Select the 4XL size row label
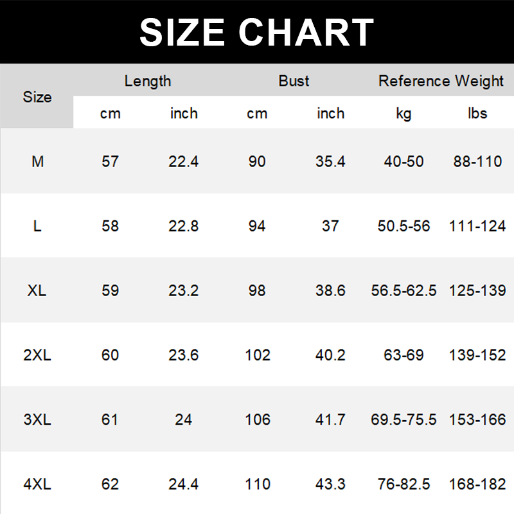This screenshot has height=514, width=514. [x=37, y=484]
